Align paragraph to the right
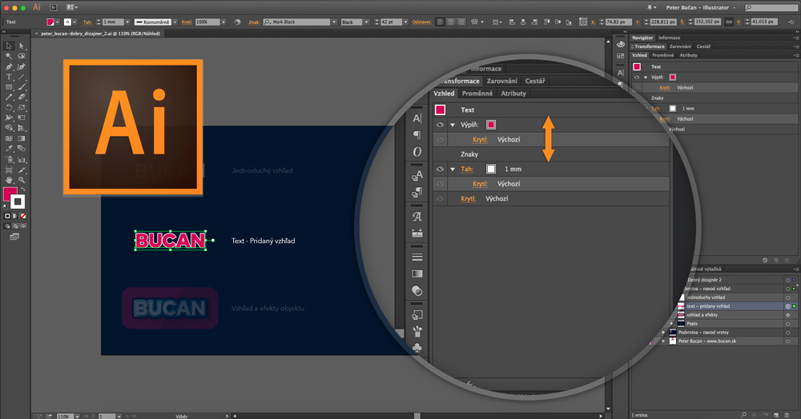This screenshot has height=419, width=801. (461, 22)
